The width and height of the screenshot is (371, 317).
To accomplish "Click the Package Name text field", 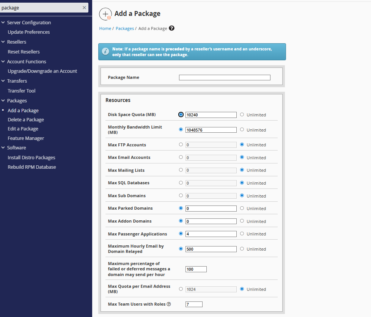I will (x=225, y=78).
